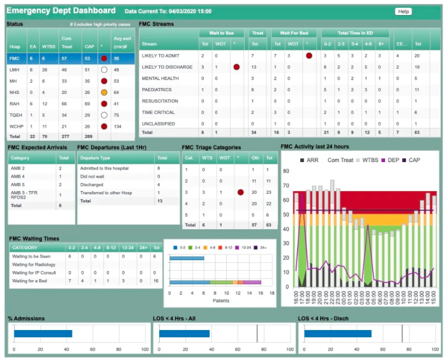The image size is (444, 358).
Task: Click the % Admissions progress bar
Action: 43,333
